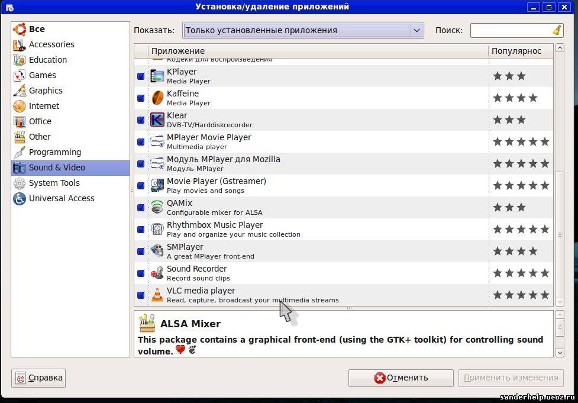This screenshot has width=578, height=403.
Task: Uncheck the MPlayer Movie Player checkbox
Action: [x=141, y=142]
